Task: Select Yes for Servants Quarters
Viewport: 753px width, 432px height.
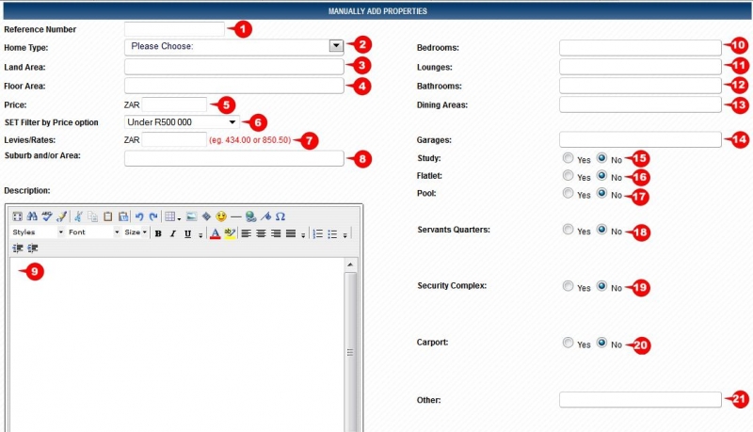Action: coord(569,230)
